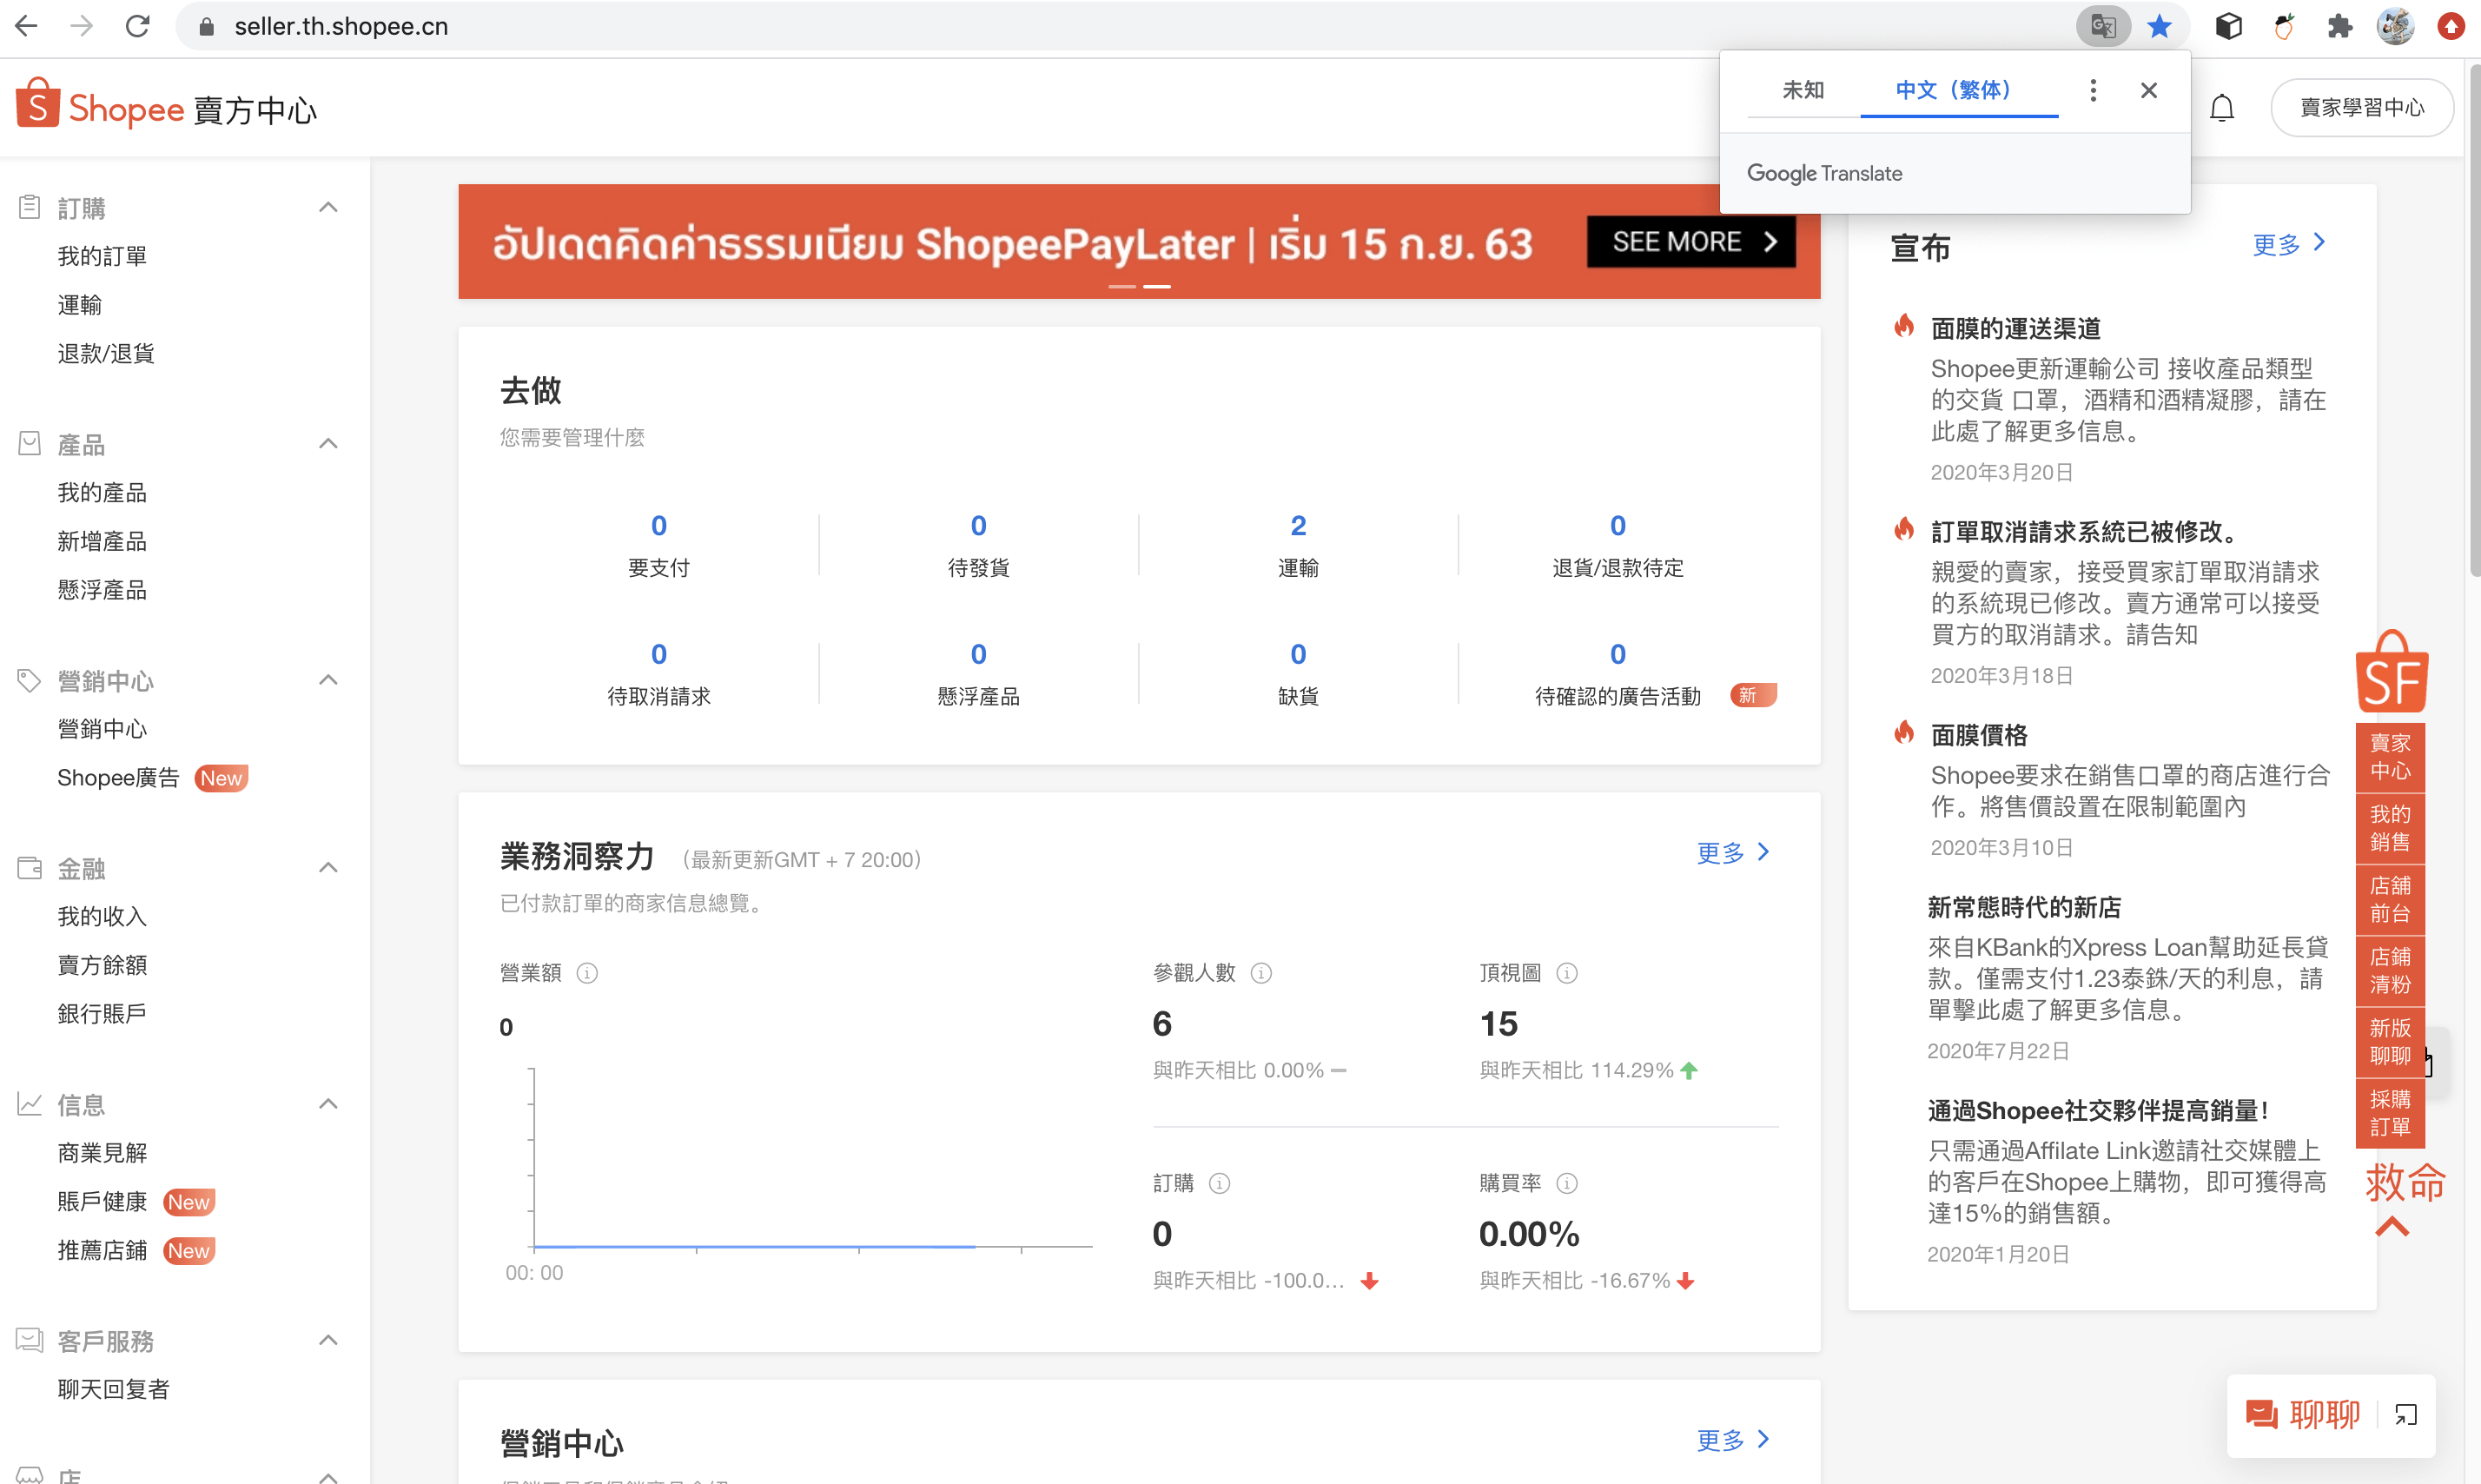Open 新增產品 sidebar item
The image size is (2481, 1484).
102,541
